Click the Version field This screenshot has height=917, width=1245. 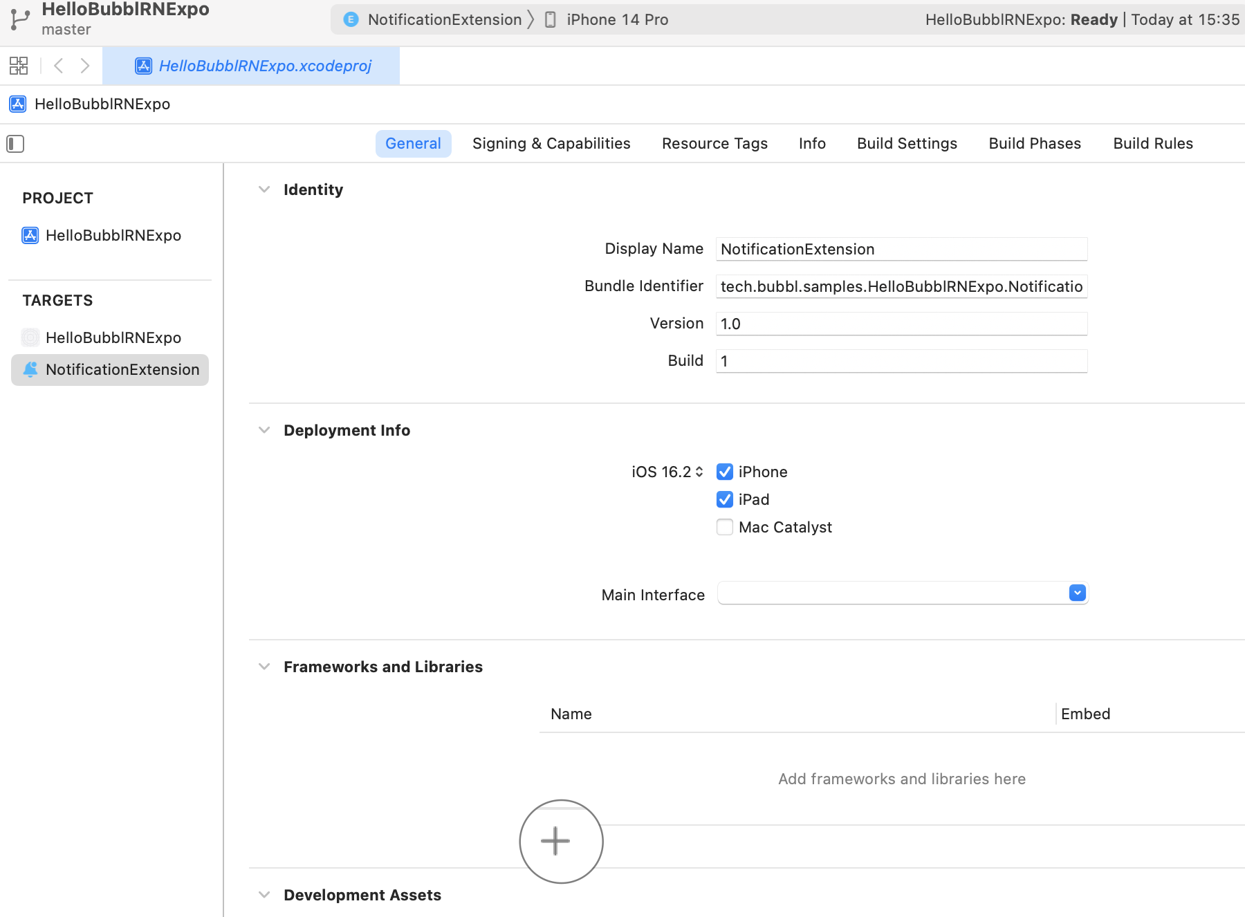click(x=901, y=324)
